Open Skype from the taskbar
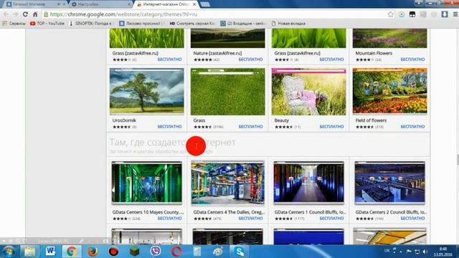Viewport: 459px width, 258px height. (x=239, y=252)
